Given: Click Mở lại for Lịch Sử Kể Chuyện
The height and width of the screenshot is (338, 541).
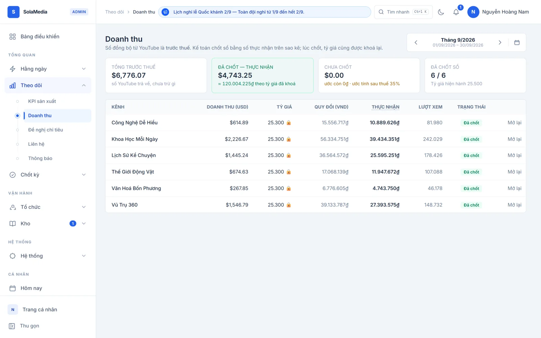Looking at the screenshot, I should pos(514,155).
